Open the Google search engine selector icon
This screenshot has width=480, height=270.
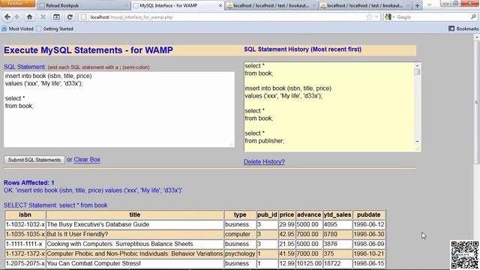point(389,17)
